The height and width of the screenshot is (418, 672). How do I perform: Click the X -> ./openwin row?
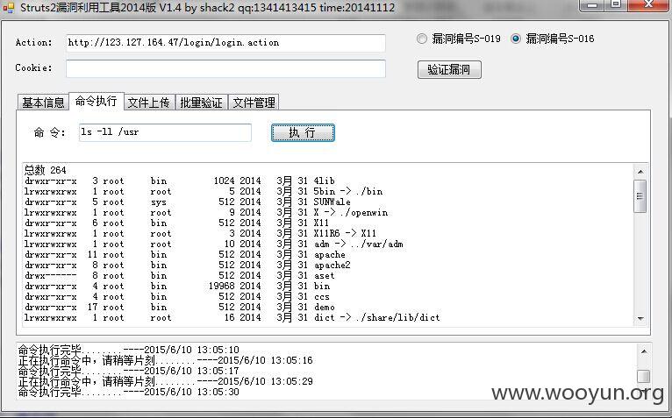[205, 212]
